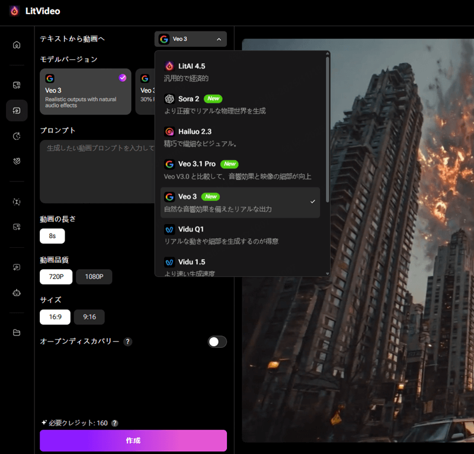This screenshot has width=474, height=454.
Task: Select the 1080P video quality option
Action: pos(94,277)
